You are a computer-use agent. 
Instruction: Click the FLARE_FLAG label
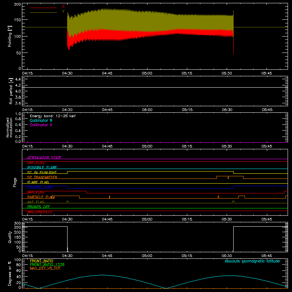pos(38,182)
